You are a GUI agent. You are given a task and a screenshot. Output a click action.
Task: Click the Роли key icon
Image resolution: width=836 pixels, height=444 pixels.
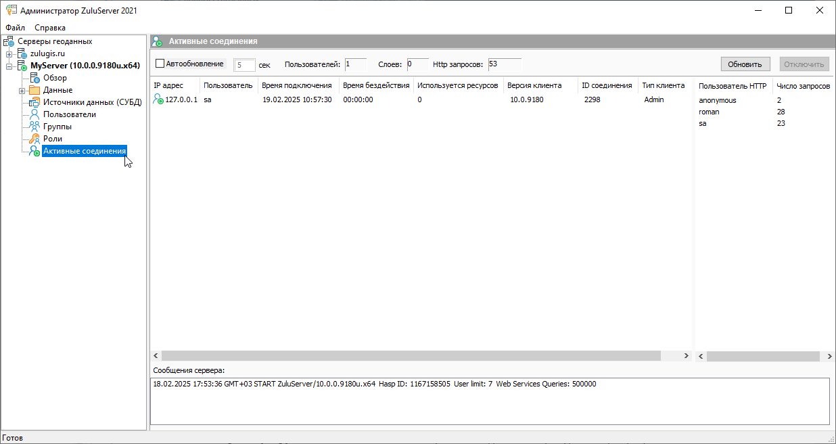click(34, 139)
